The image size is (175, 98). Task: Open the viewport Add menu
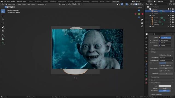coord(29,4)
